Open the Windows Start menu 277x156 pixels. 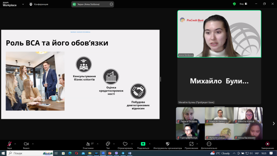click(3, 153)
